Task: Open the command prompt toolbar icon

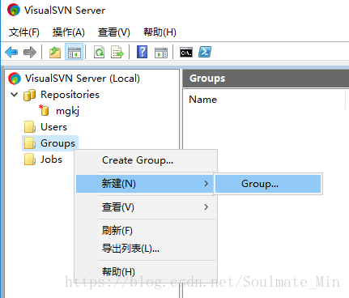Action: coord(186,52)
